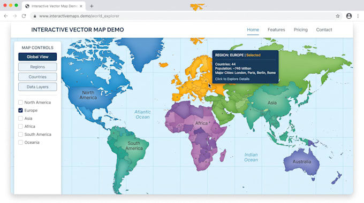The image size is (364, 203).
Task: Select the North America region on map
Action: [88, 95]
